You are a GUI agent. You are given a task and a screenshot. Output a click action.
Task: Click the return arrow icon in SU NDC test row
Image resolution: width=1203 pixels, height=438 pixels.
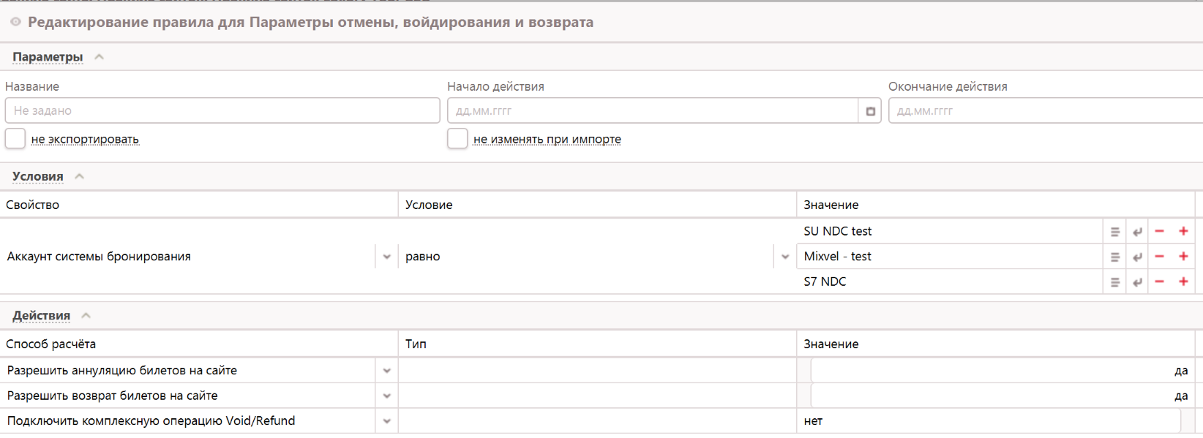coord(1137,232)
